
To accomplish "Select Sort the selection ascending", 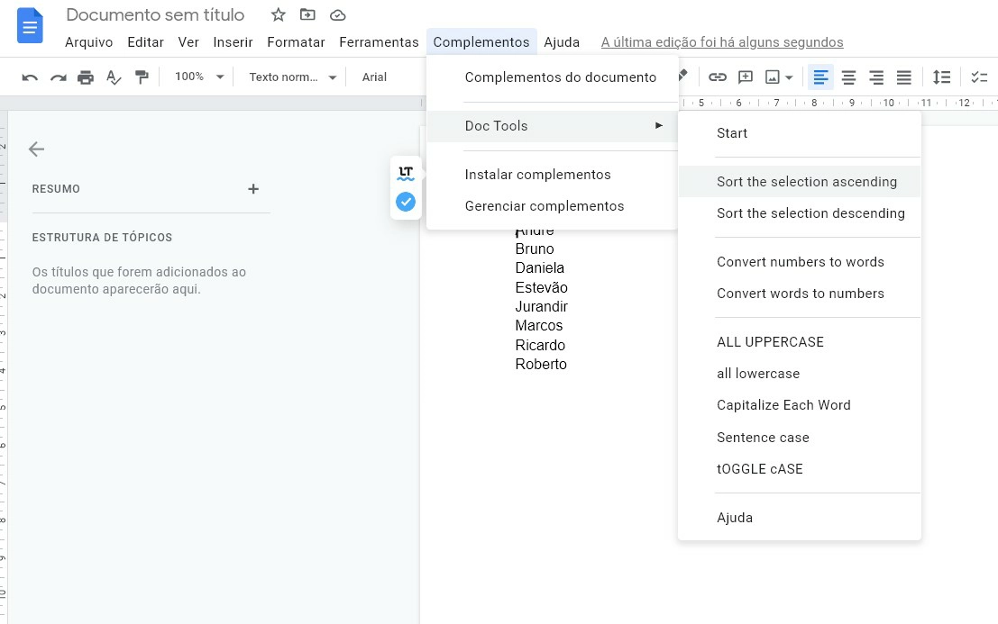I will coord(800,182).
